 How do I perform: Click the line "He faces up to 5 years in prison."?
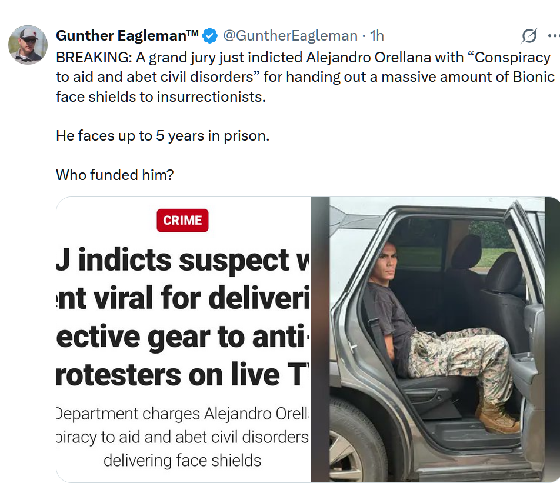[162, 135]
